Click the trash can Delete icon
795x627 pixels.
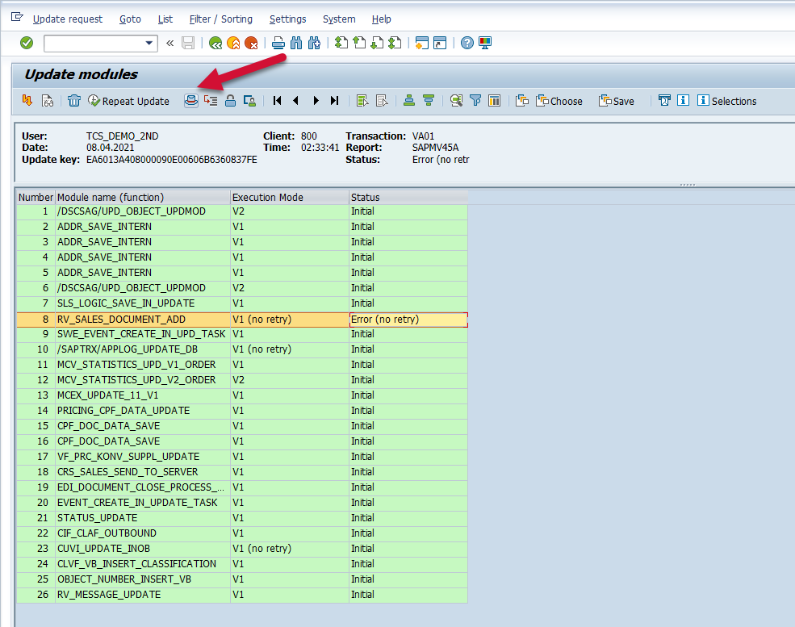[74, 101]
